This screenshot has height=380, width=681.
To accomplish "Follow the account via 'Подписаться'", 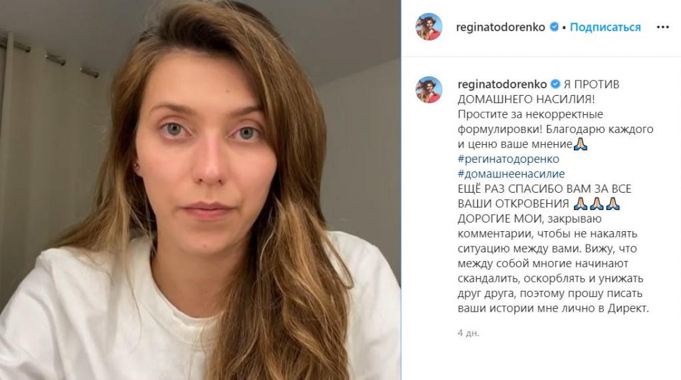I will [605, 27].
